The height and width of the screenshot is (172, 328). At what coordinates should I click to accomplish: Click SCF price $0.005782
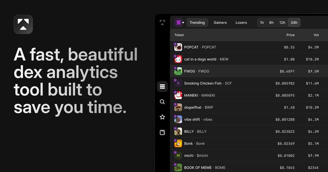point(285,83)
